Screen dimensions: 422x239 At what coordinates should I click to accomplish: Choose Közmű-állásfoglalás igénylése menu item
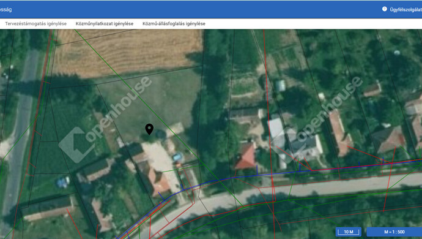point(174,24)
